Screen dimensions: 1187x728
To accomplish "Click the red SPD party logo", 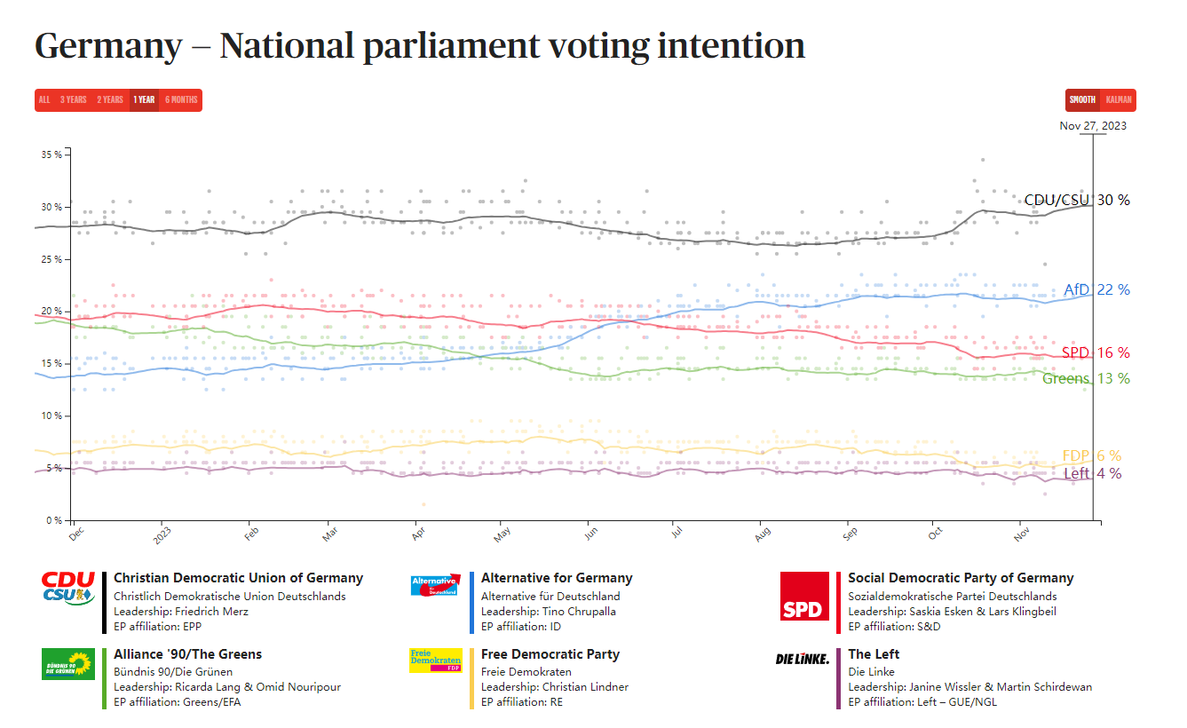I will tap(804, 596).
